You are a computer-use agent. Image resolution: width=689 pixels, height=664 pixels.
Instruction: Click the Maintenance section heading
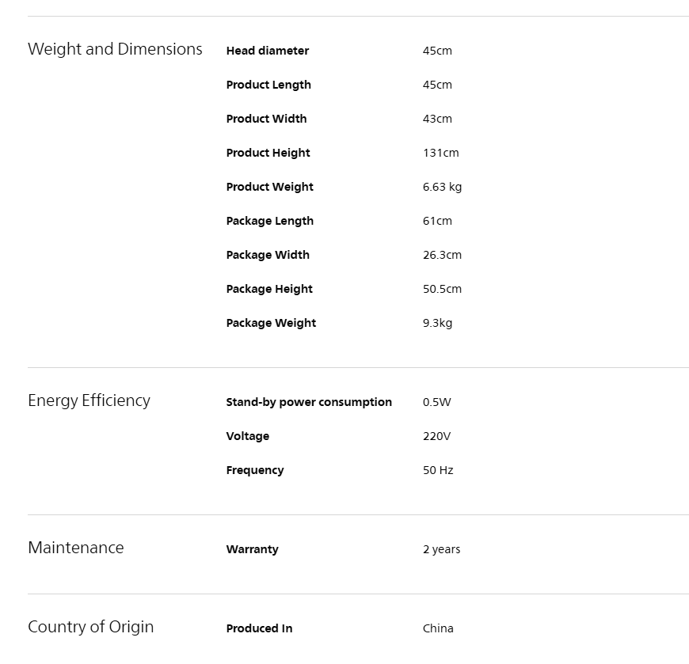coord(76,548)
